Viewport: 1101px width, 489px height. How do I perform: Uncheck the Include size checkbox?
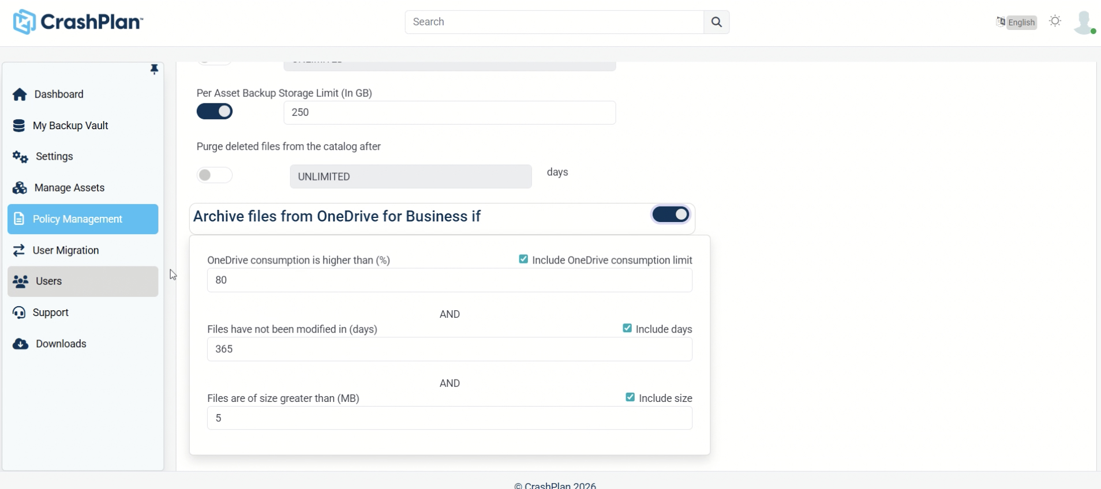[x=630, y=397]
